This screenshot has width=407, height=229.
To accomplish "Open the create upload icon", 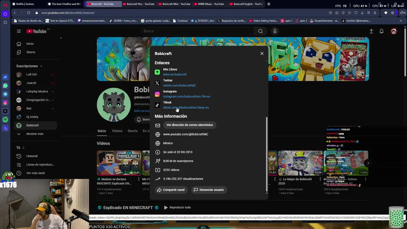I will (x=371, y=31).
